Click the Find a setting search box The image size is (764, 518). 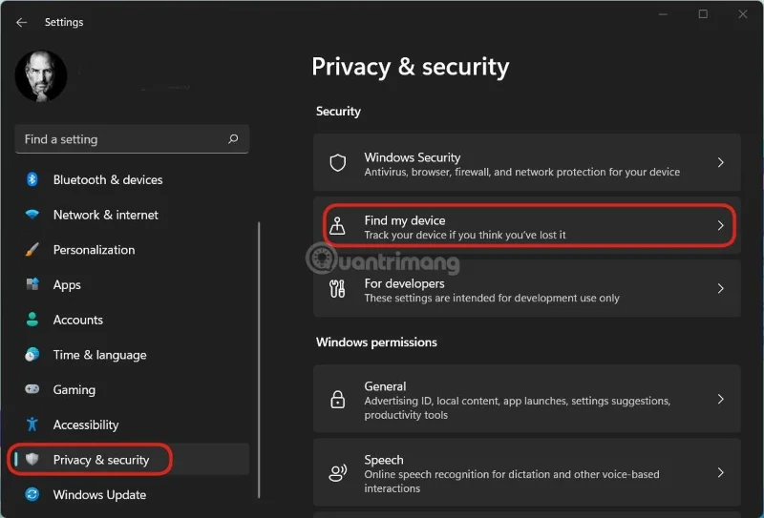pos(132,139)
